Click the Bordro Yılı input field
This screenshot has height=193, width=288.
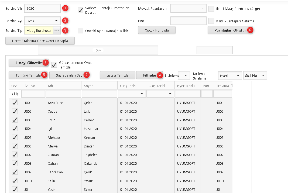coord(42,9)
